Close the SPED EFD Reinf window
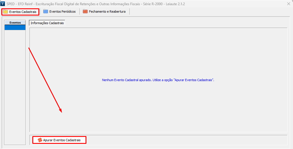The image size is (293, 149). click(x=289, y=4)
